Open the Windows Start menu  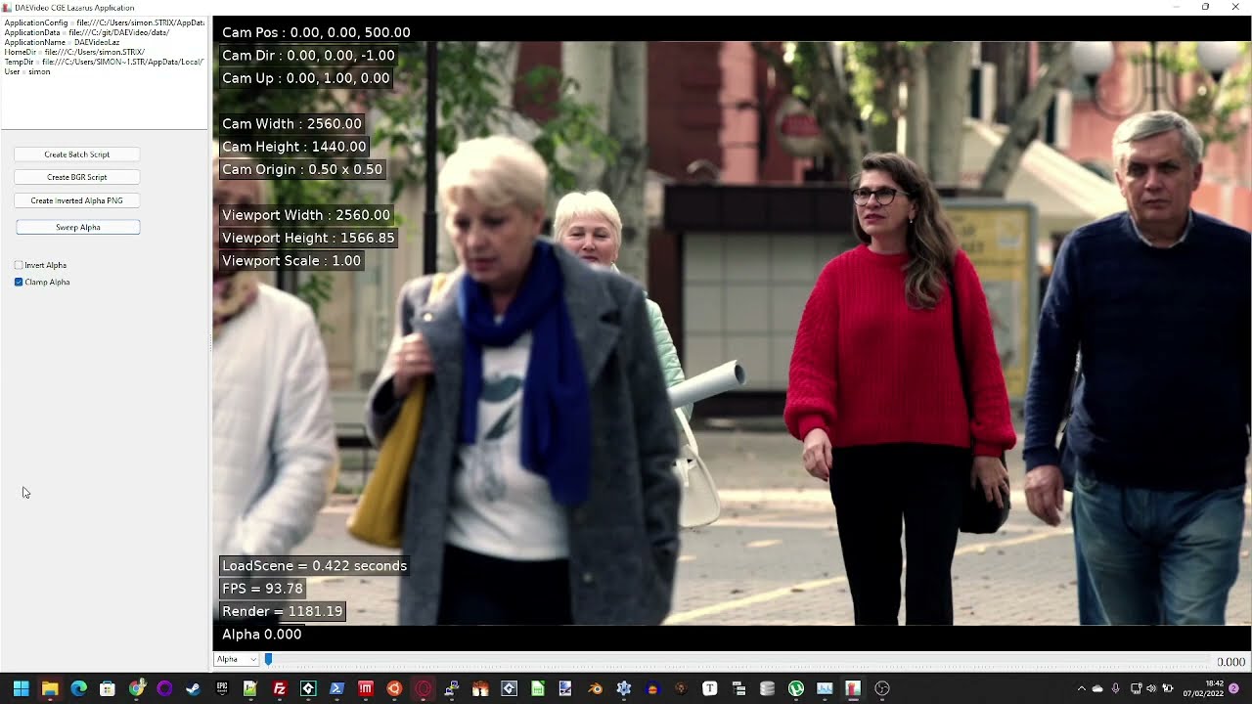[x=21, y=688]
